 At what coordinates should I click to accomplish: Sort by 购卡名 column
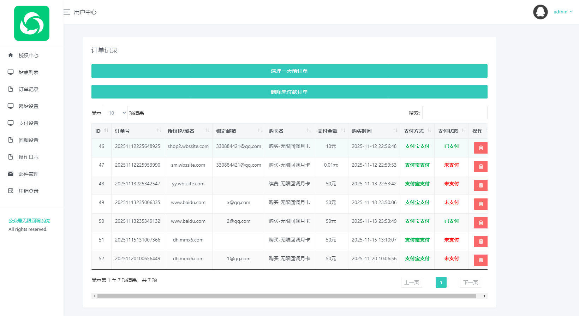click(x=289, y=131)
